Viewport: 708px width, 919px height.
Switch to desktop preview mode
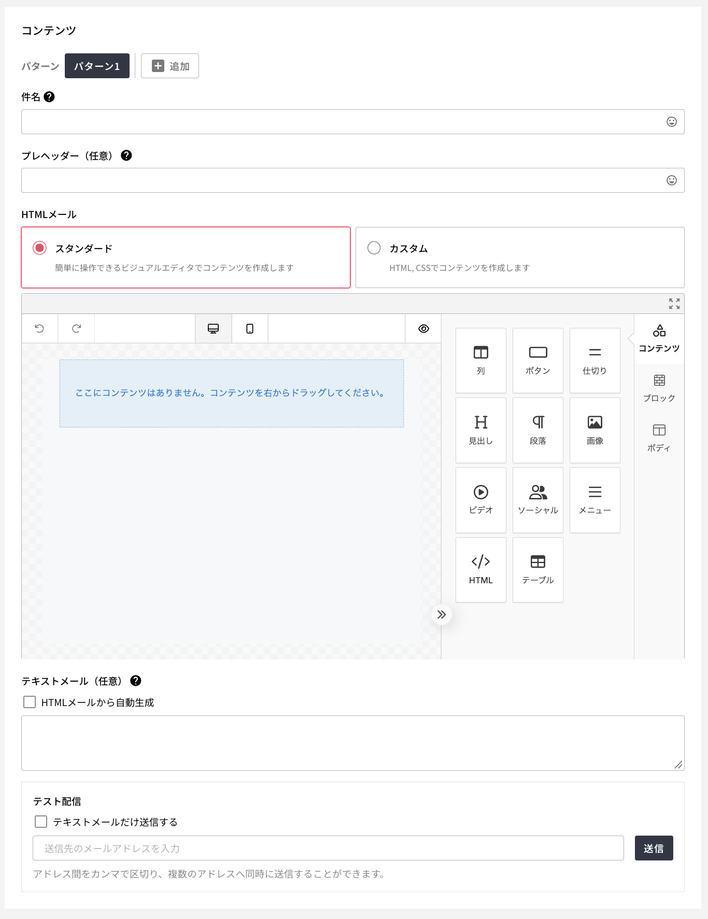pyautogui.click(x=213, y=328)
